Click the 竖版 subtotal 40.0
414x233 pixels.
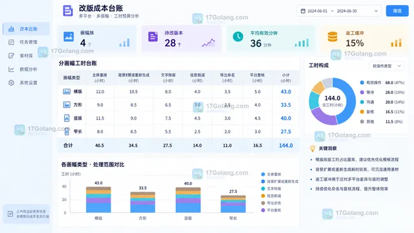286,118
